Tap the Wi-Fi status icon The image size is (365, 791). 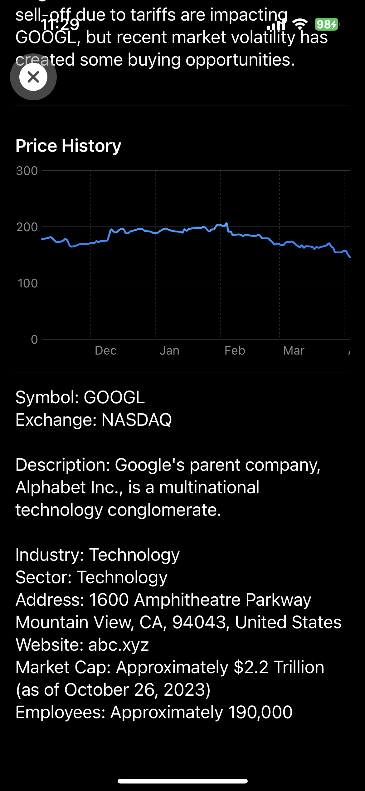(x=300, y=24)
